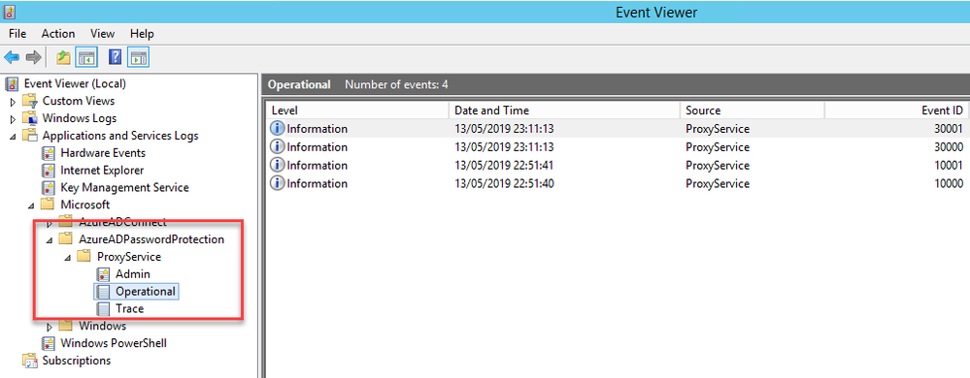Click Event ID 30001 cell
The height and width of the screenshot is (378, 970).
click(948, 129)
